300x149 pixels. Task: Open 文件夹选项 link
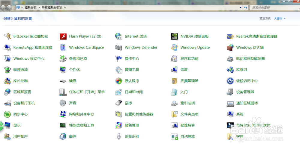(189, 114)
